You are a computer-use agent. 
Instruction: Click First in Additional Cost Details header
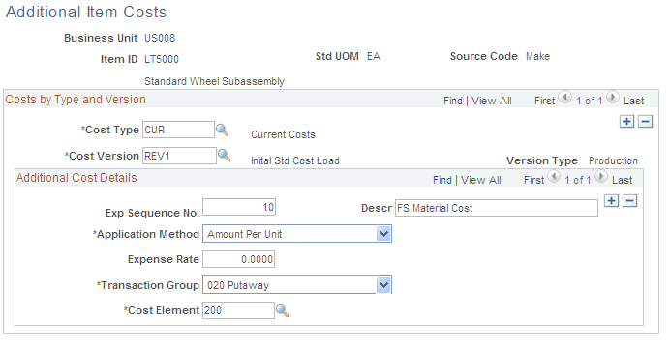coord(533,180)
